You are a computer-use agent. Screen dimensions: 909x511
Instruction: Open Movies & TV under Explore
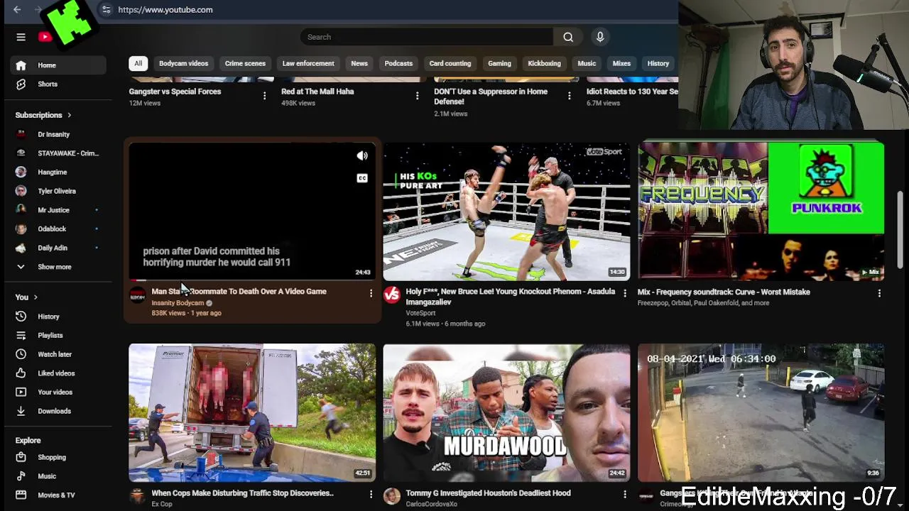tap(58, 495)
